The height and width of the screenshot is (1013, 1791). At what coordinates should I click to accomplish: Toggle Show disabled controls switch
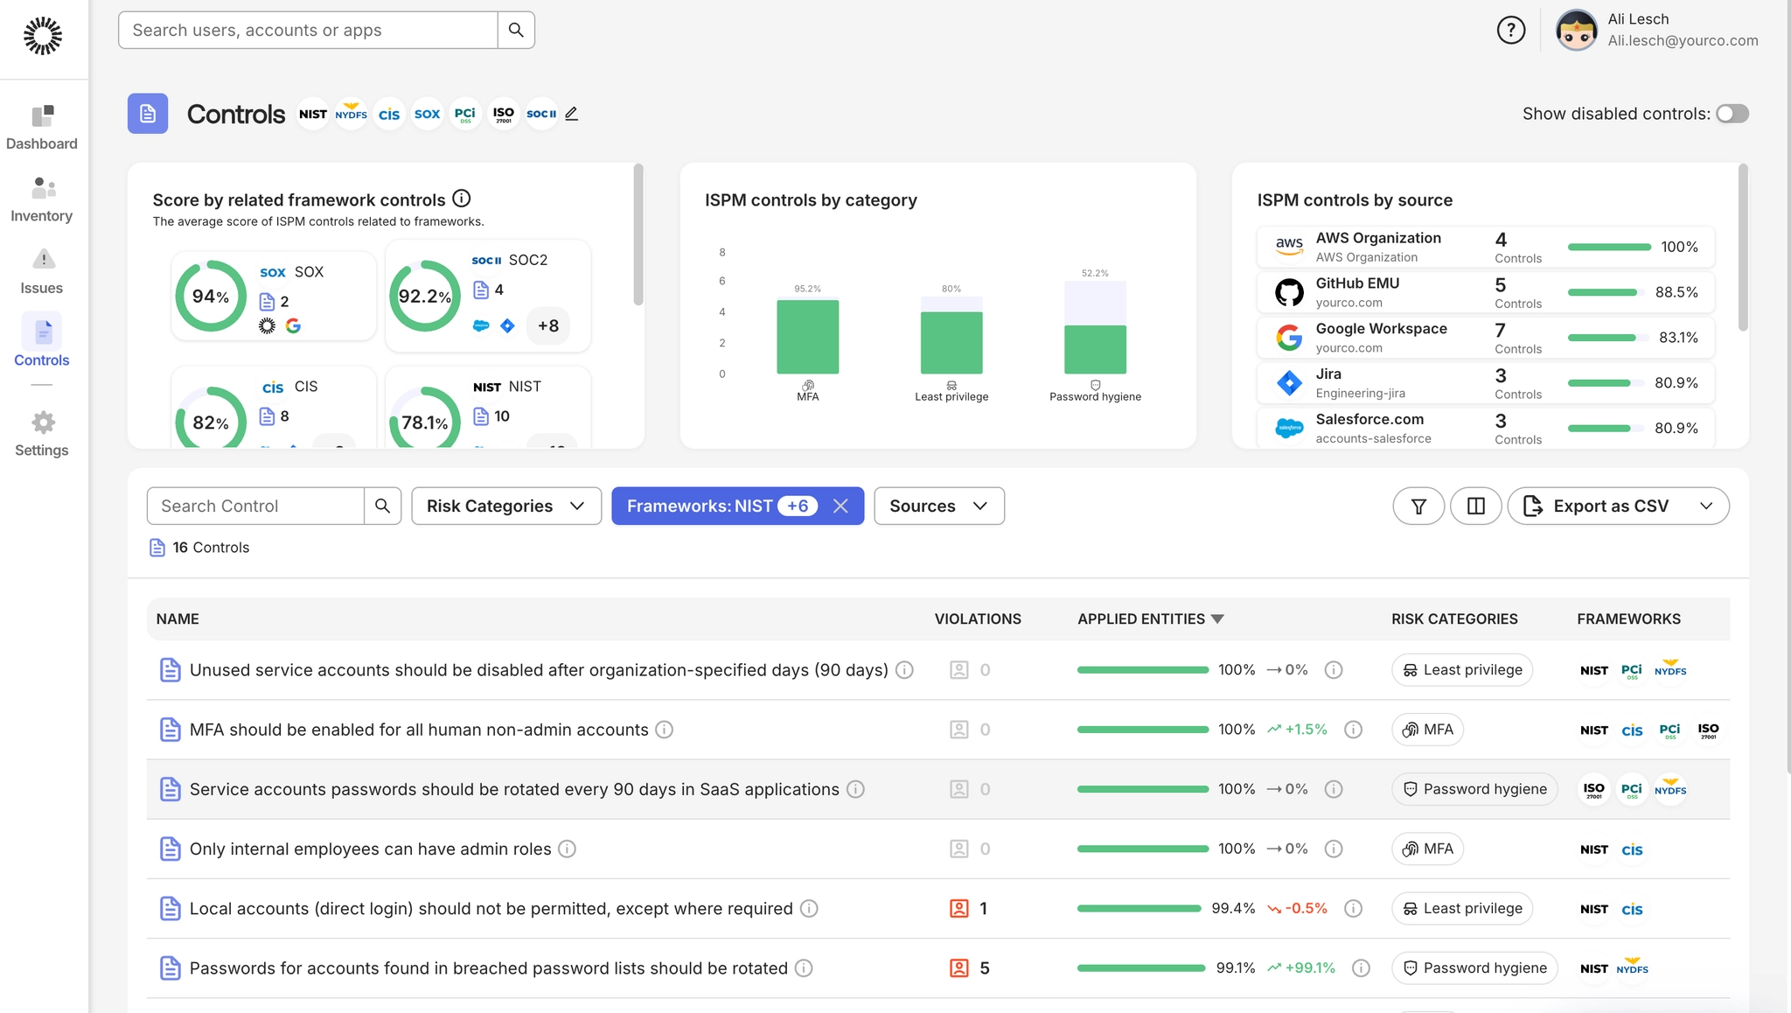point(1732,114)
